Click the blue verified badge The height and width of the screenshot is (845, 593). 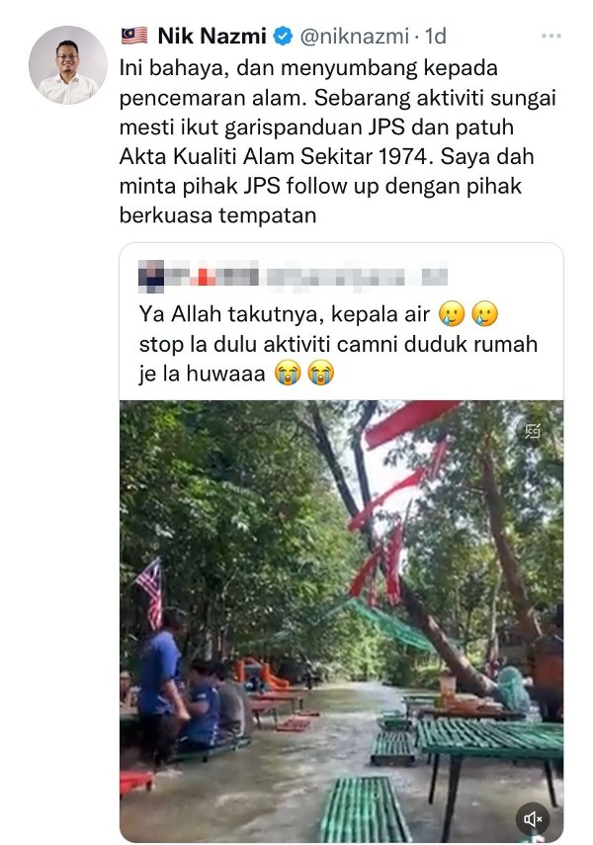pyautogui.click(x=283, y=37)
